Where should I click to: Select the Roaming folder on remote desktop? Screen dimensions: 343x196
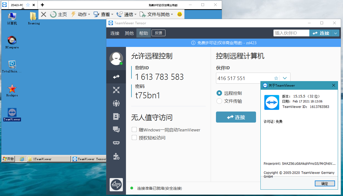tap(34, 19)
